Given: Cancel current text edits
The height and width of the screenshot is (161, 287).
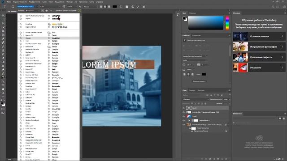Looking at the screenshot, I should coord(133,7).
